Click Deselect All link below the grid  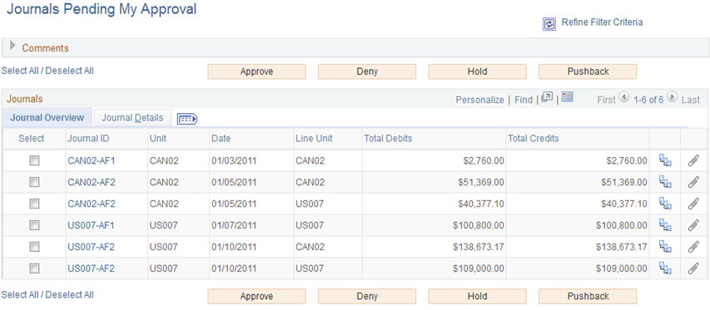coord(70,295)
